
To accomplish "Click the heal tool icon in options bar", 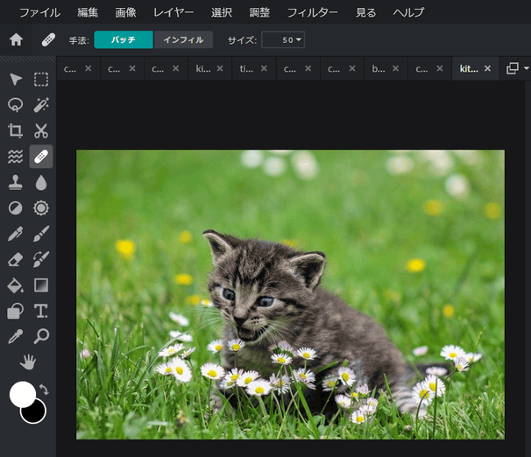I will click(48, 40).
